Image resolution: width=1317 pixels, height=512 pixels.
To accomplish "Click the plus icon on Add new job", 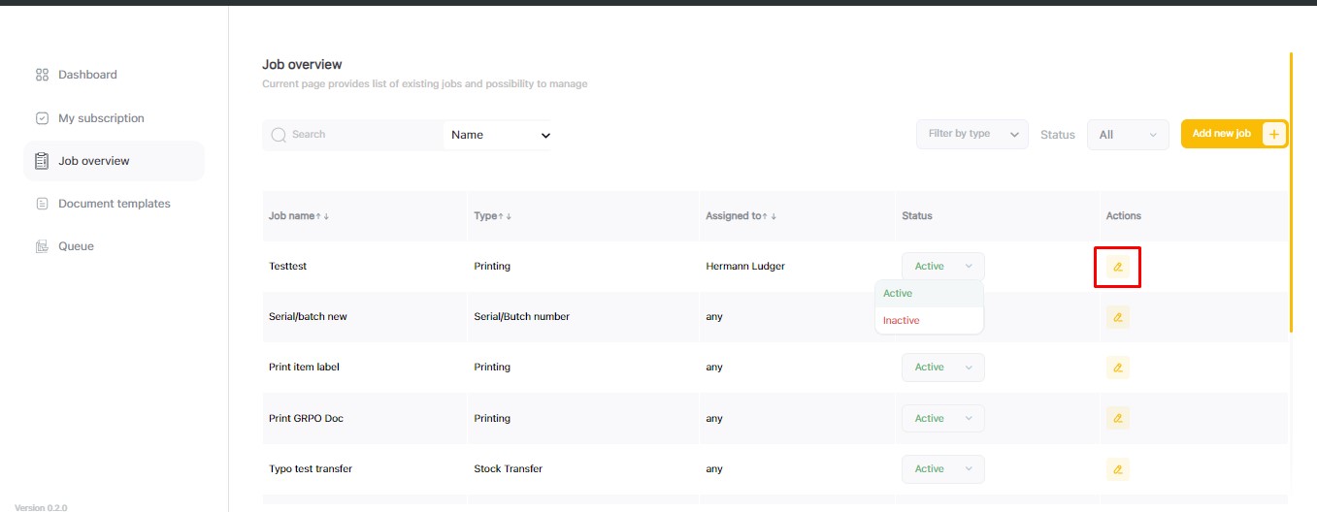I will coord(1273,134).
